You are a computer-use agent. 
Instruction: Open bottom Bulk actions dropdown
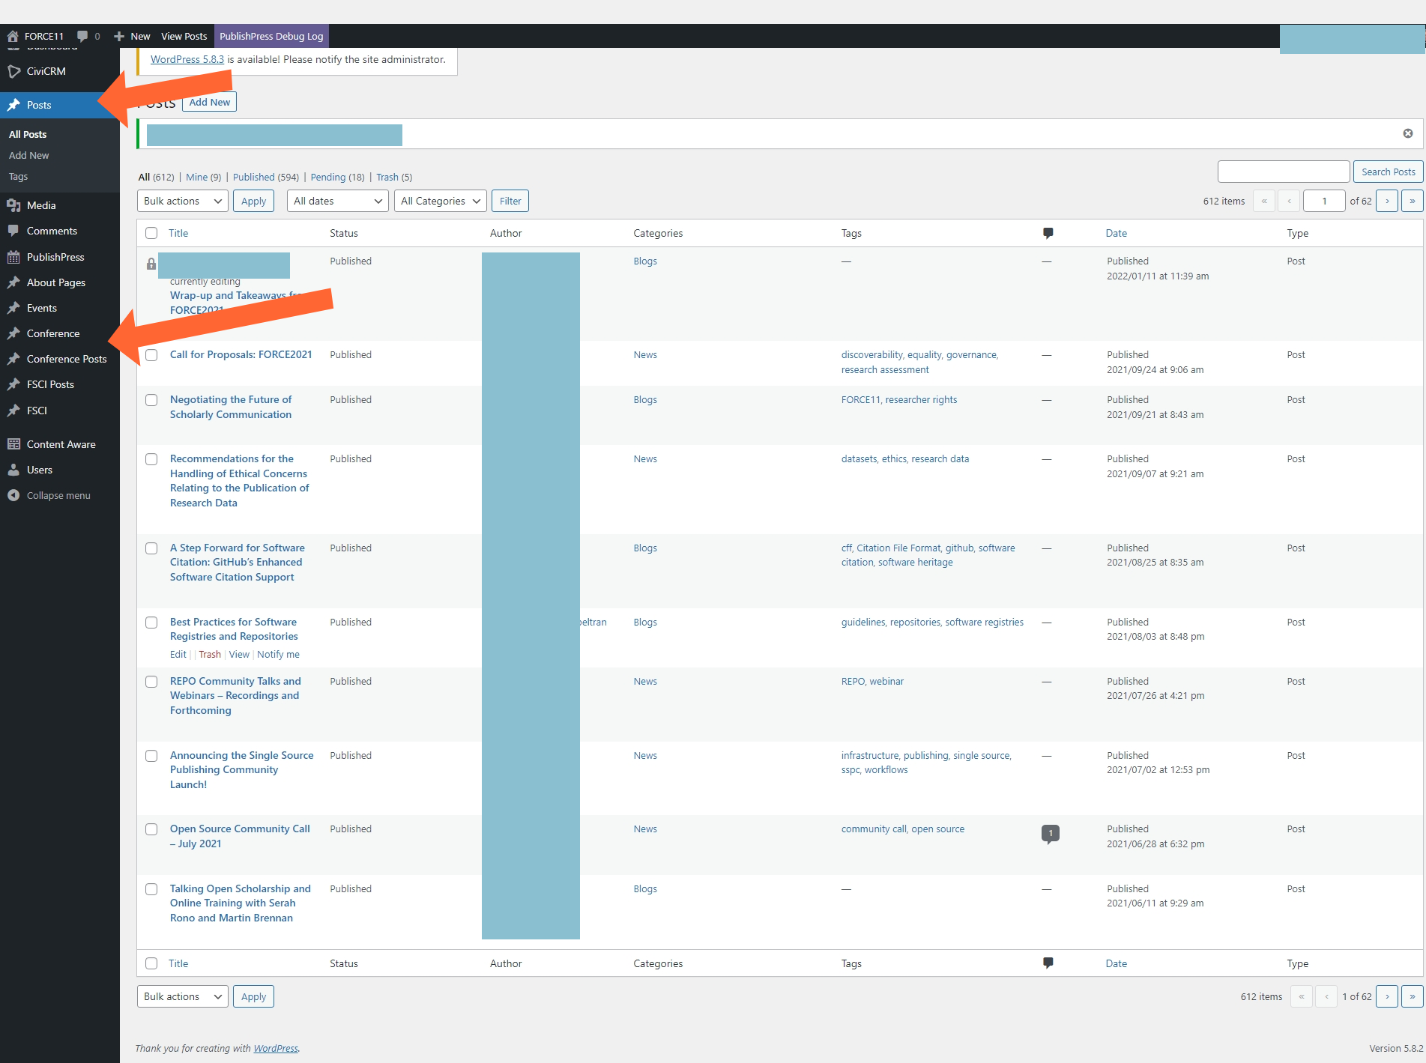pyautogui.click(x=183, y=996)
